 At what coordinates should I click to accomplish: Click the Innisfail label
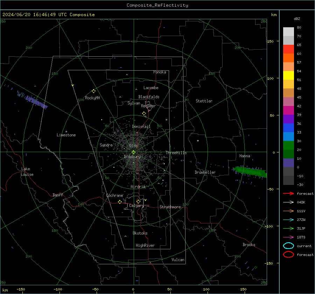pyautogui.click(x=141, y=127)
